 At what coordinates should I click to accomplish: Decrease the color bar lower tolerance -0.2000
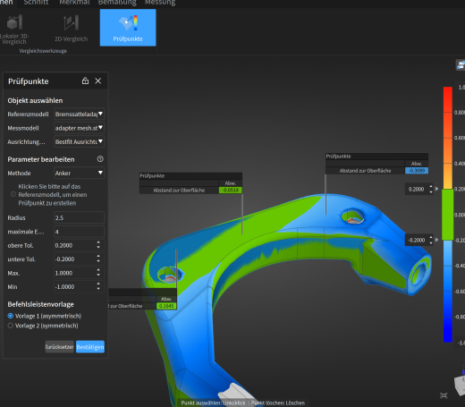click(431, 242)
